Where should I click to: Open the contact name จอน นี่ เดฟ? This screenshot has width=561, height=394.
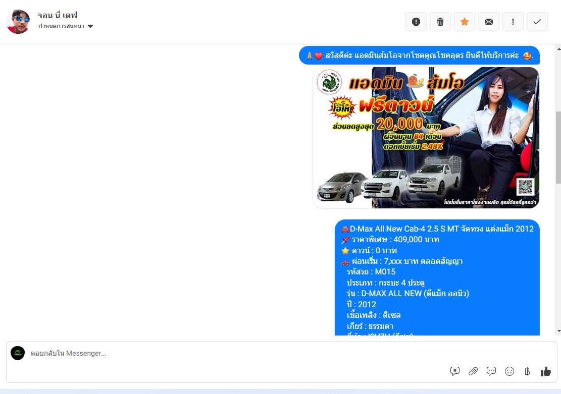coord(57,15)
